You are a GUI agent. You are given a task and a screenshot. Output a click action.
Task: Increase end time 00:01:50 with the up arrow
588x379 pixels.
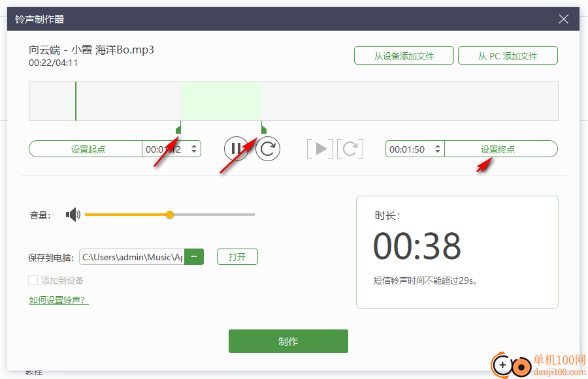tap(438, 146)
